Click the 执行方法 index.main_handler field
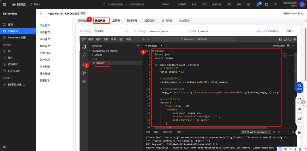The image size is (307, 151). click(166, 31)
